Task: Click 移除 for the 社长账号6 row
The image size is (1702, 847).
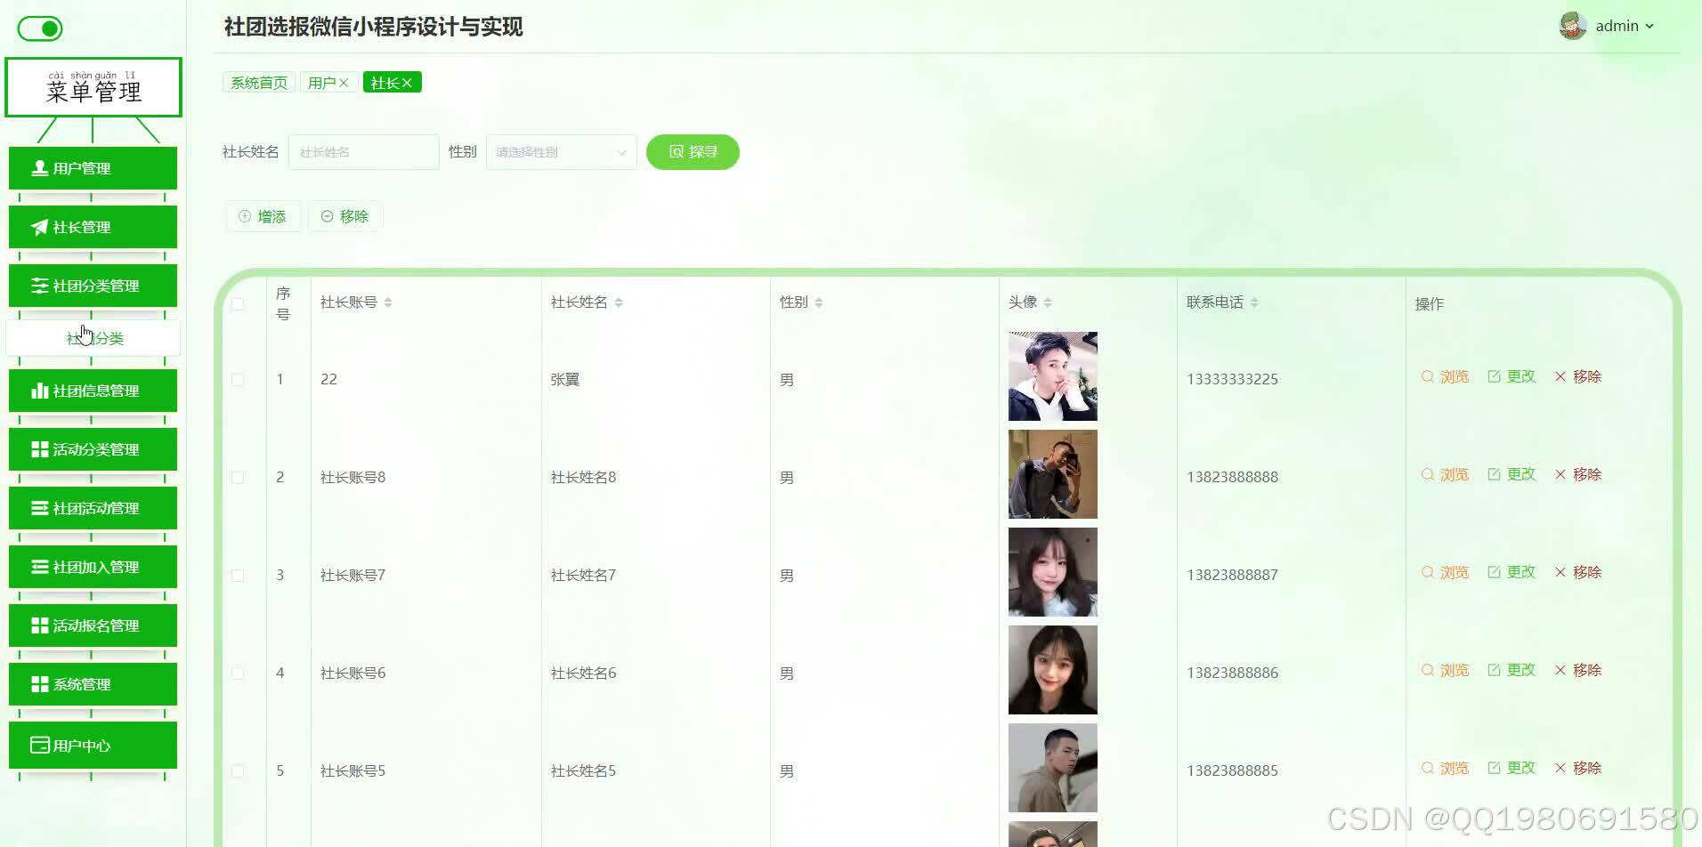Action: point(1578,670)
